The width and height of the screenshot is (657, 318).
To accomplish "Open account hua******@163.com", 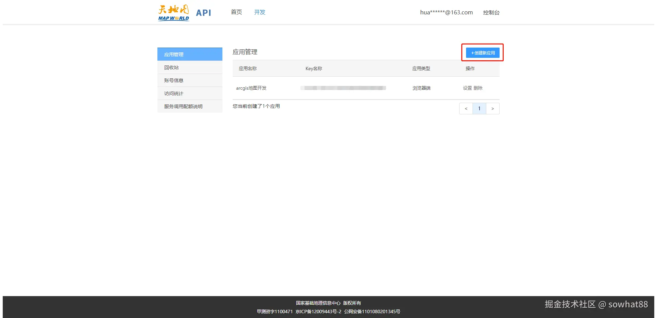I will pyautogui.click(x=447, y=12).
